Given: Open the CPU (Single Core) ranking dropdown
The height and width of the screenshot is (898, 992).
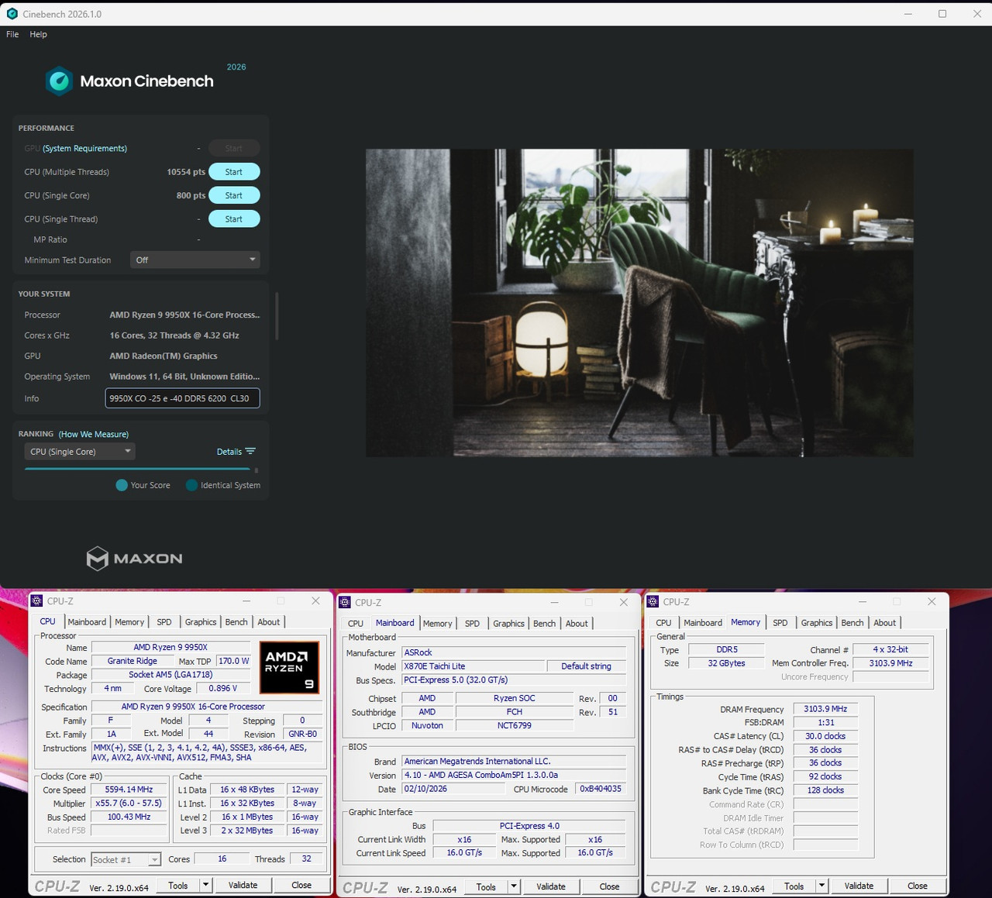Looking at the screenshot, I should pos(80,452).
